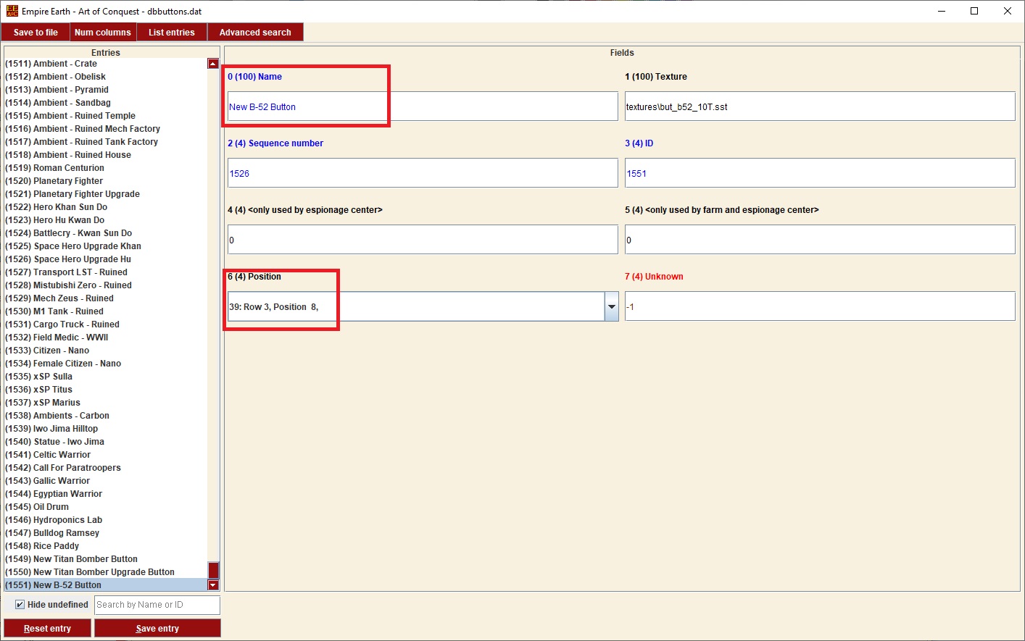The image size is (1025, 641).
Task: Open Advanced search
Action: click(255, 33)
